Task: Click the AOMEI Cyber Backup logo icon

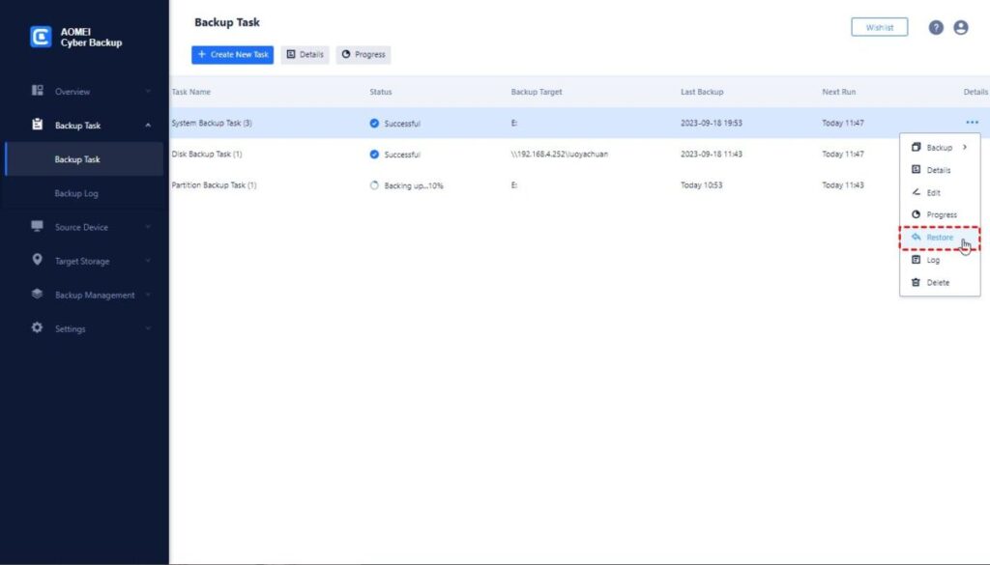Action: click(40, 37)
